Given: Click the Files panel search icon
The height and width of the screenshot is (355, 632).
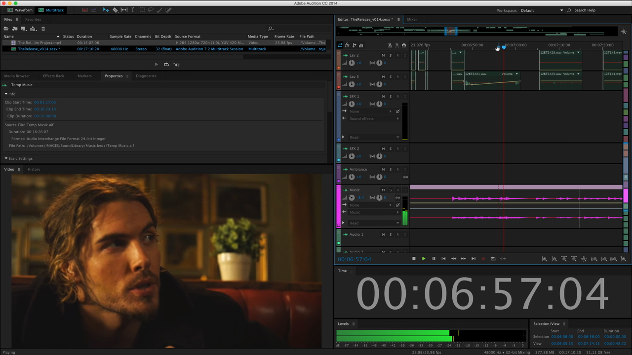Looking at the screenshot, I should (270, 29).
